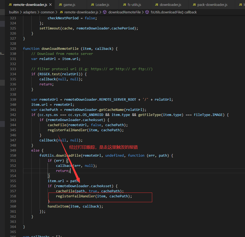The width and height of the screenshot is (245, 237).
Task: Click 'REGEX.test(relatUrl)' condition
Action: click(61, 74)
